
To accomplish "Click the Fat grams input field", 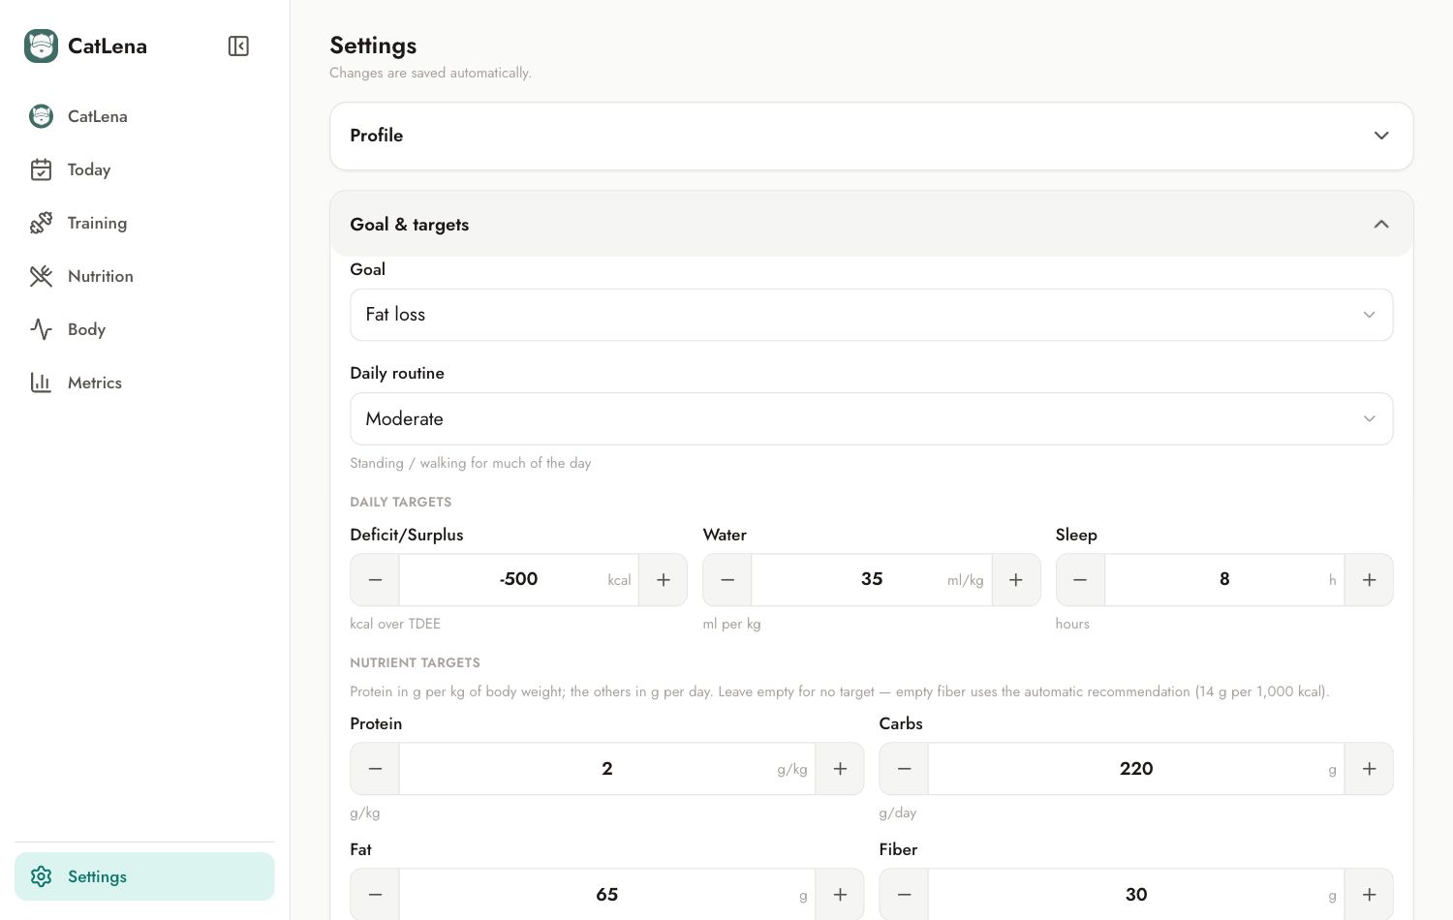I will point(607,895).
